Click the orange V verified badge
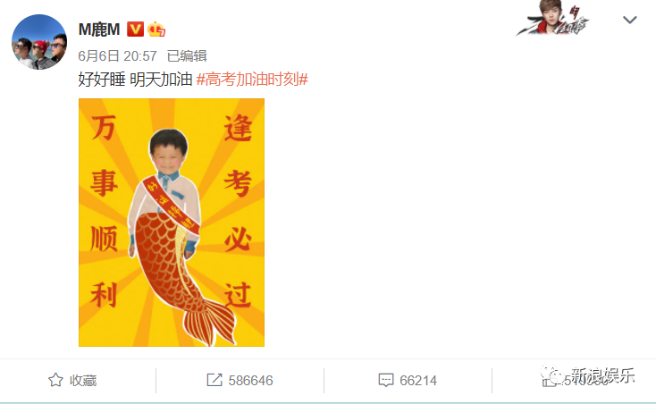Viewport: 656px width, 404px height. pos(136,29)
